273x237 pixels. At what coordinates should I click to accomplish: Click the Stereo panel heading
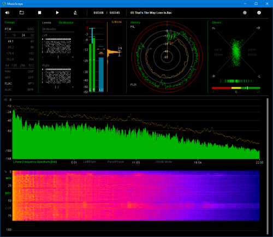coord(217,22)
